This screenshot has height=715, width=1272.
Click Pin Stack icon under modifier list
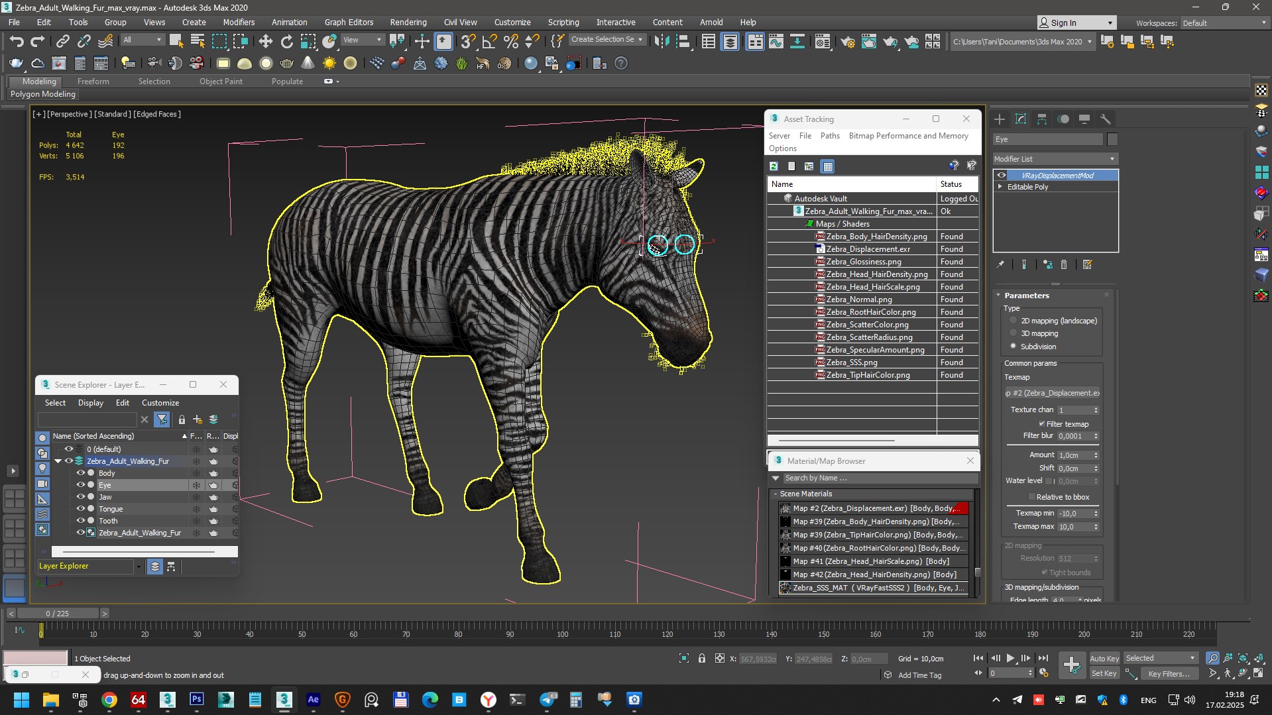coord(1000,264)
